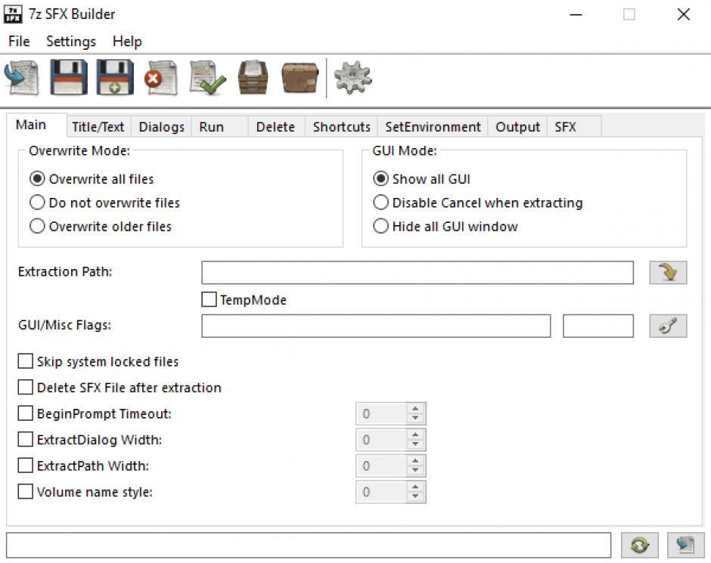Click the green refresh button at bottom
This screenshot has width=711, height=563.
[639, 545]
